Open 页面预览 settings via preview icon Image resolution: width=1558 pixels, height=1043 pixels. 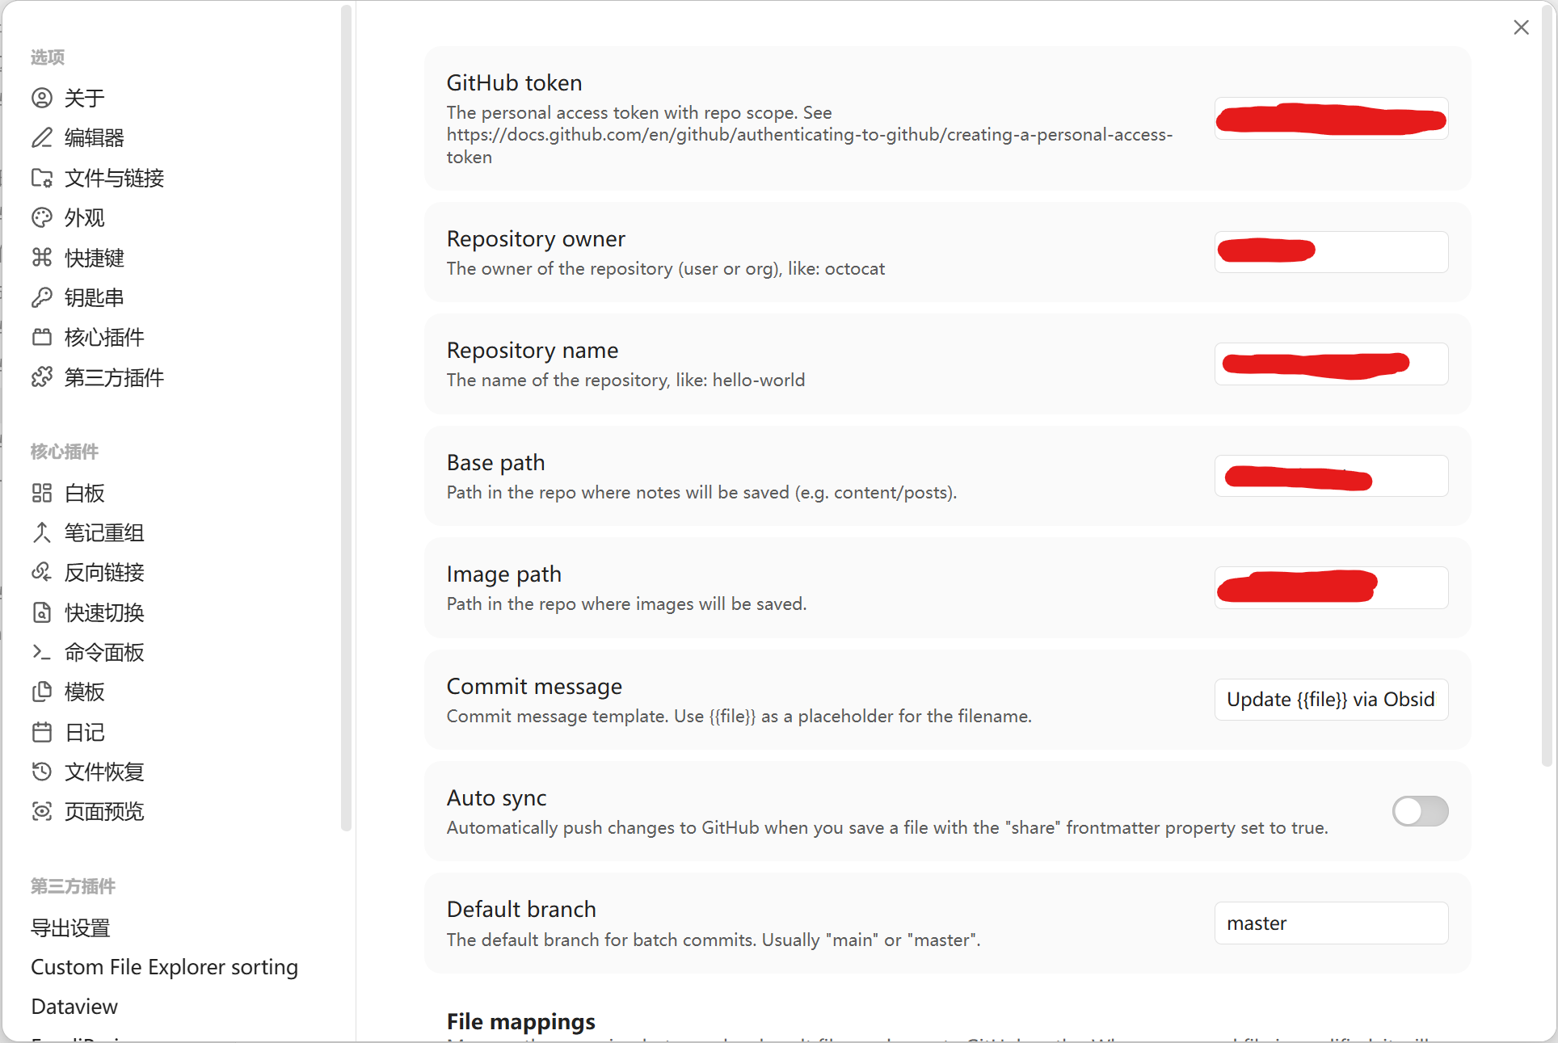(x=105, y=812)
